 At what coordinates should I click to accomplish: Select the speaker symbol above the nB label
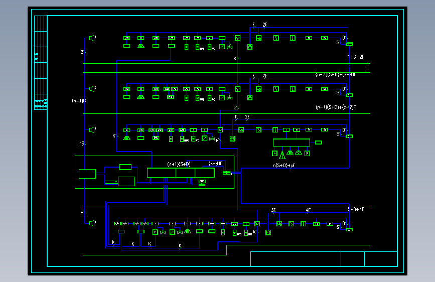coord(92,130)
